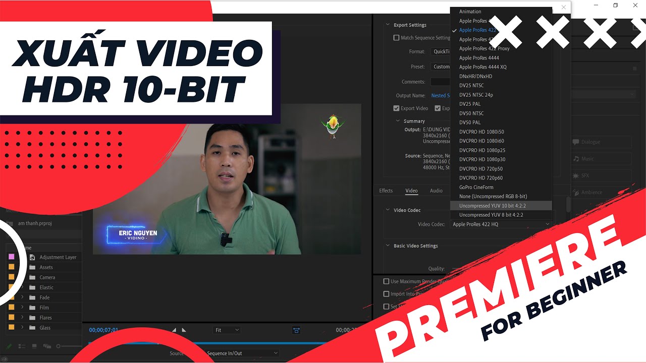Select DV25 NTSC 24p codec
The width and height of the screenshot is (646, 363).
[x=501, y=95]
